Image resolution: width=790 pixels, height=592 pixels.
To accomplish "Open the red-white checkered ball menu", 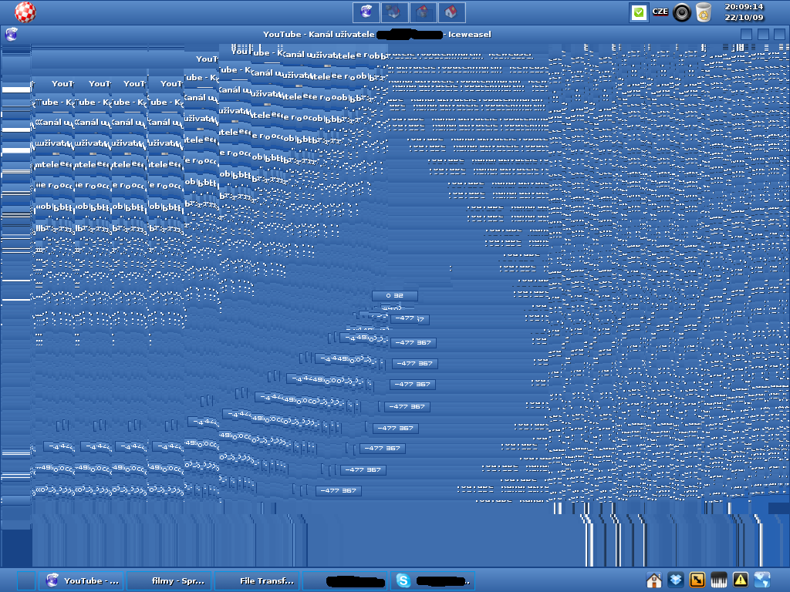I will point(25,12).
